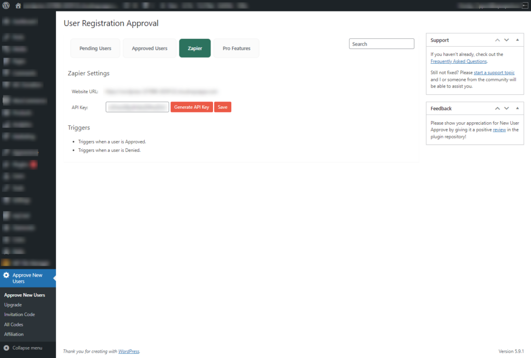
Task: Open the review link in Feedback
Action: [x=499, y=130]
